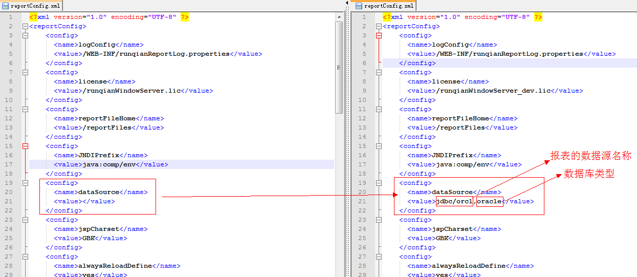Click 'JNDIPrefix' name in left pane
Viewport: 637px width, 277px height.
coord(99,156)
